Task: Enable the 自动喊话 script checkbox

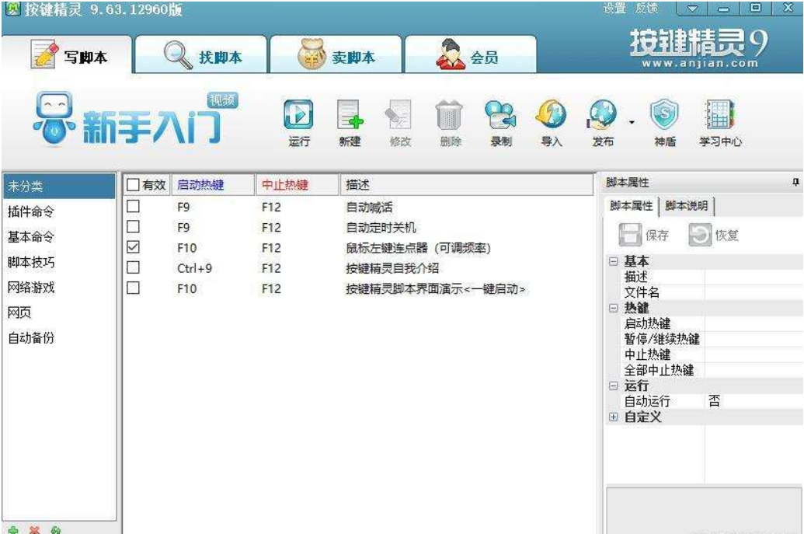Action: (133, 206)
